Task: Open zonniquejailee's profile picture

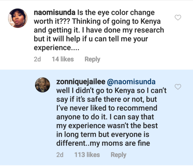Action: click(x=43, y=85)
